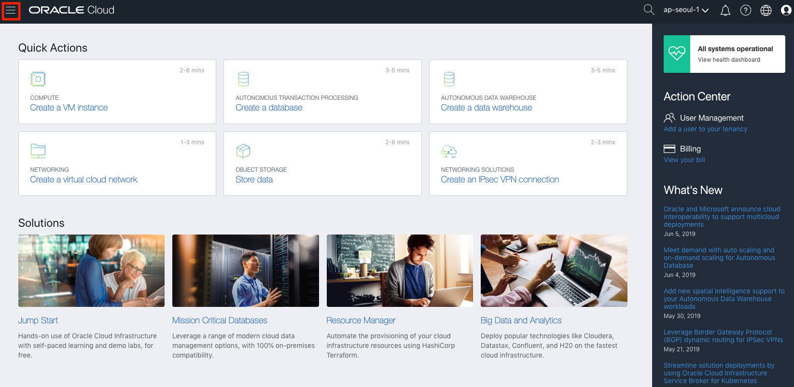This screenshot has height=387, width=794.
Task: Click the Billing credit card icon
Action: coord(669,149)
